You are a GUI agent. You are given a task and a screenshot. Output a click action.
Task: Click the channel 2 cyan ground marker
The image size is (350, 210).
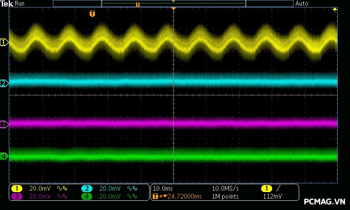pyautogui.click(x=4, y=83)
